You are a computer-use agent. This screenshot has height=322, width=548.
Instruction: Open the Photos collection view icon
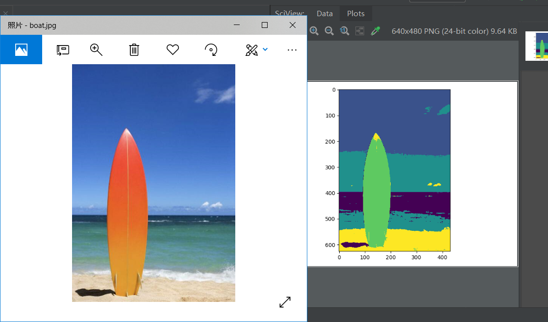[21, 50]
